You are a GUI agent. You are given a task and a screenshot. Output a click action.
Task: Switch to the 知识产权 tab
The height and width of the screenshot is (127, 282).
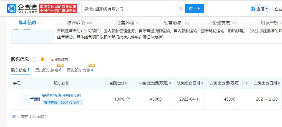[x=271, y=23]
